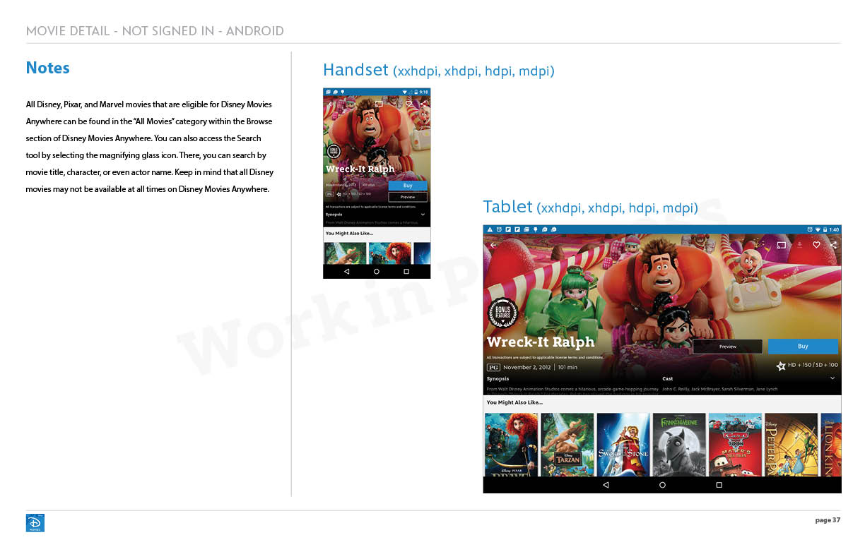The image size is (865, 559).
Task: Click "HD + 150 / SD + 100" on the tablet
Action: pyautogui.click(x=813, y=366)
